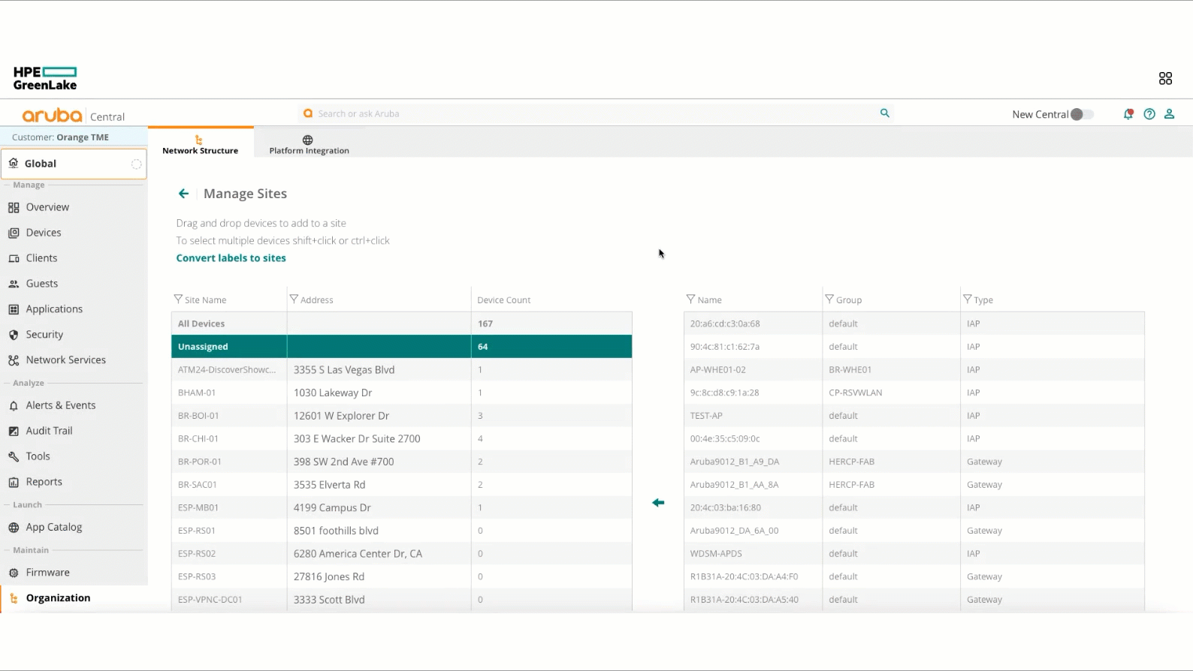The height and width of the screenshot is (671, 1193).
Task: Open the help question mark icon
Action: (x=1149, y=114)
